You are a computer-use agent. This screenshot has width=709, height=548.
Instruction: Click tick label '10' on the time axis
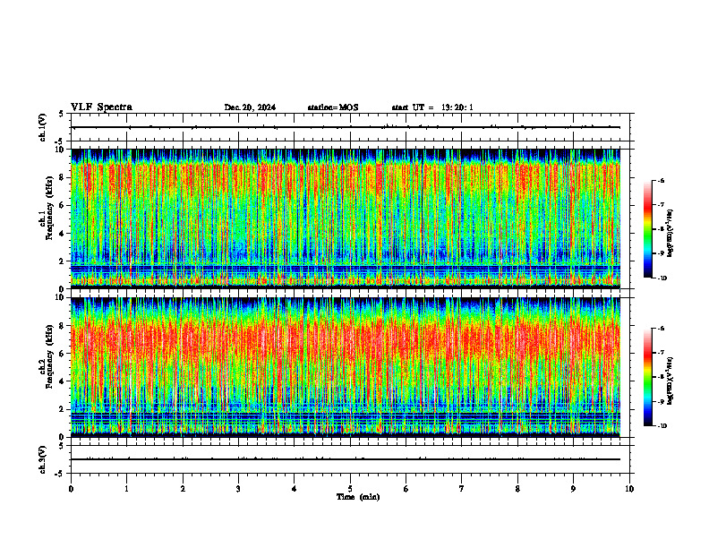click(x=629, y=489)
